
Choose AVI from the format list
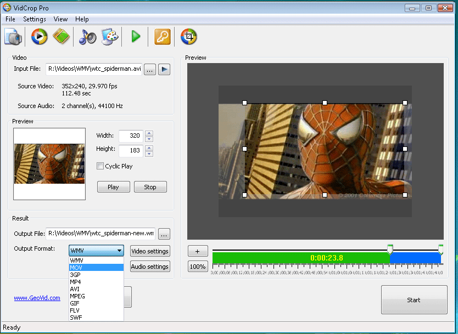point(97,289)
